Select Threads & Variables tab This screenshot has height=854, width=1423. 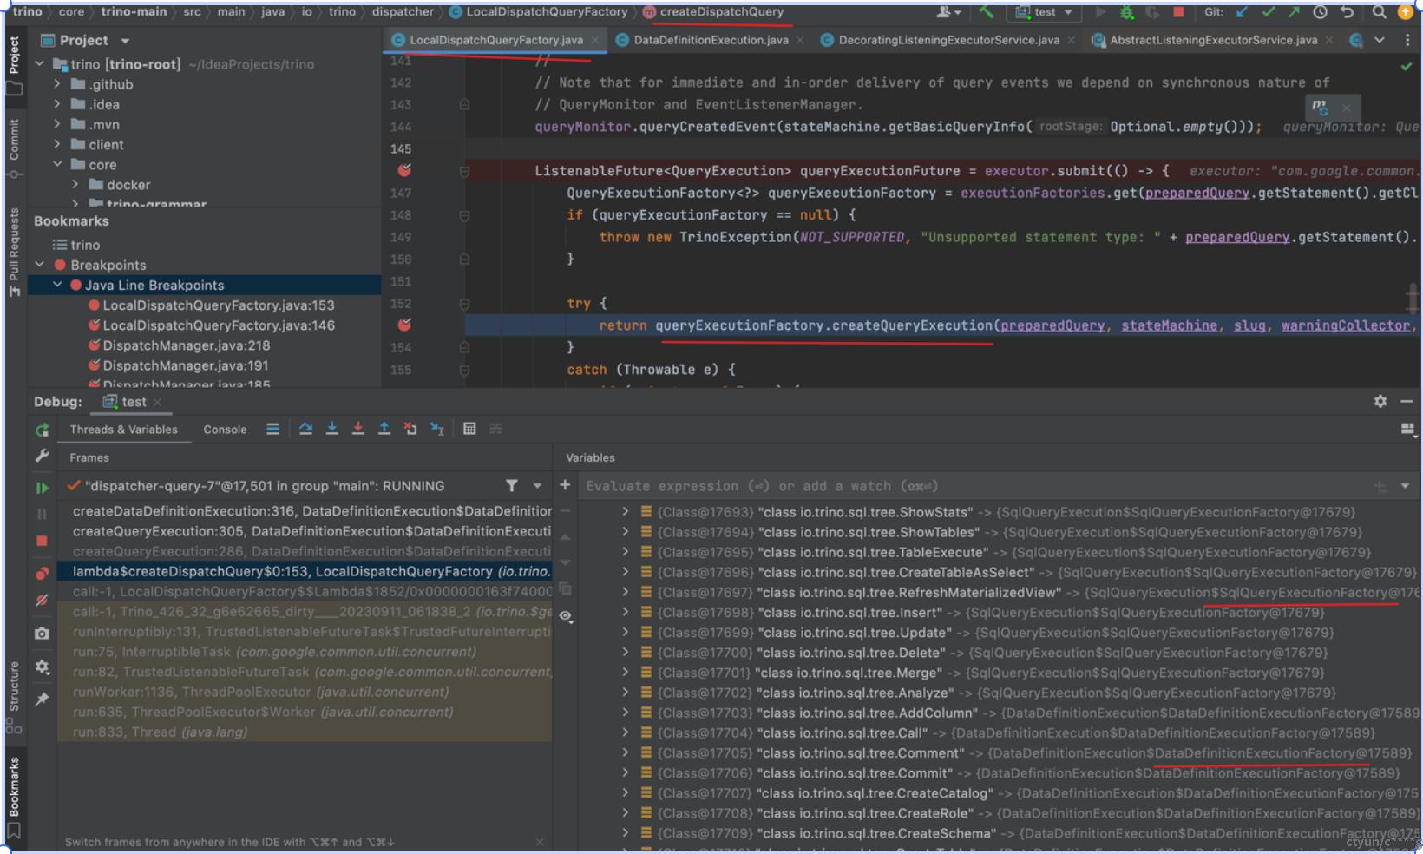pyautogui.click(x=123, y=430)
